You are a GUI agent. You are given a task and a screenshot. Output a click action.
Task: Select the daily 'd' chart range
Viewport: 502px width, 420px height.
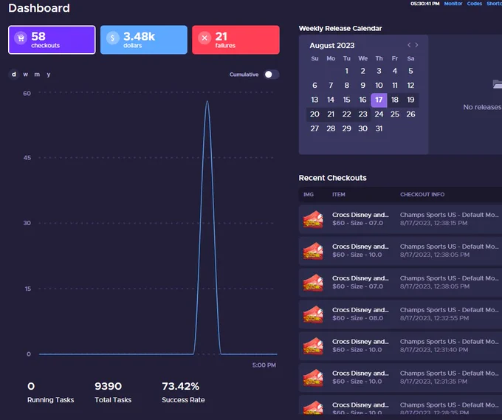(x=14, y=75)
